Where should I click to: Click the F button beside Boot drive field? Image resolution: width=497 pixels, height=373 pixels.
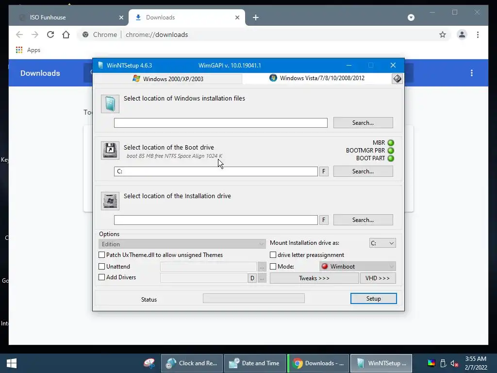point(324,171)
